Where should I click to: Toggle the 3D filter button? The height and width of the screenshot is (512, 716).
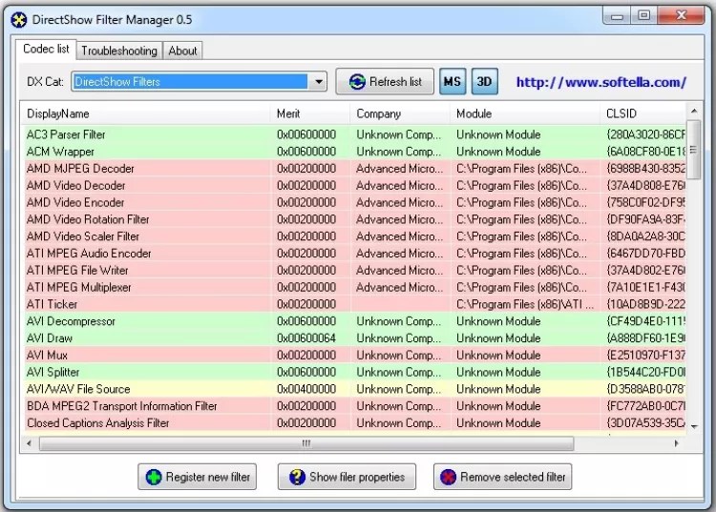click(484, 82)
